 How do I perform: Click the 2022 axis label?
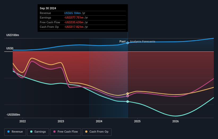[x=23, y=121]
